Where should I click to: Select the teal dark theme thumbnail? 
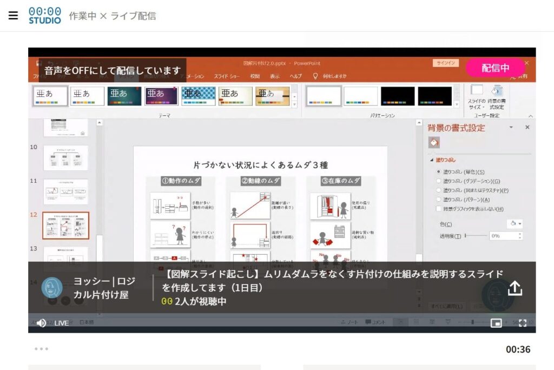(124, 96)
